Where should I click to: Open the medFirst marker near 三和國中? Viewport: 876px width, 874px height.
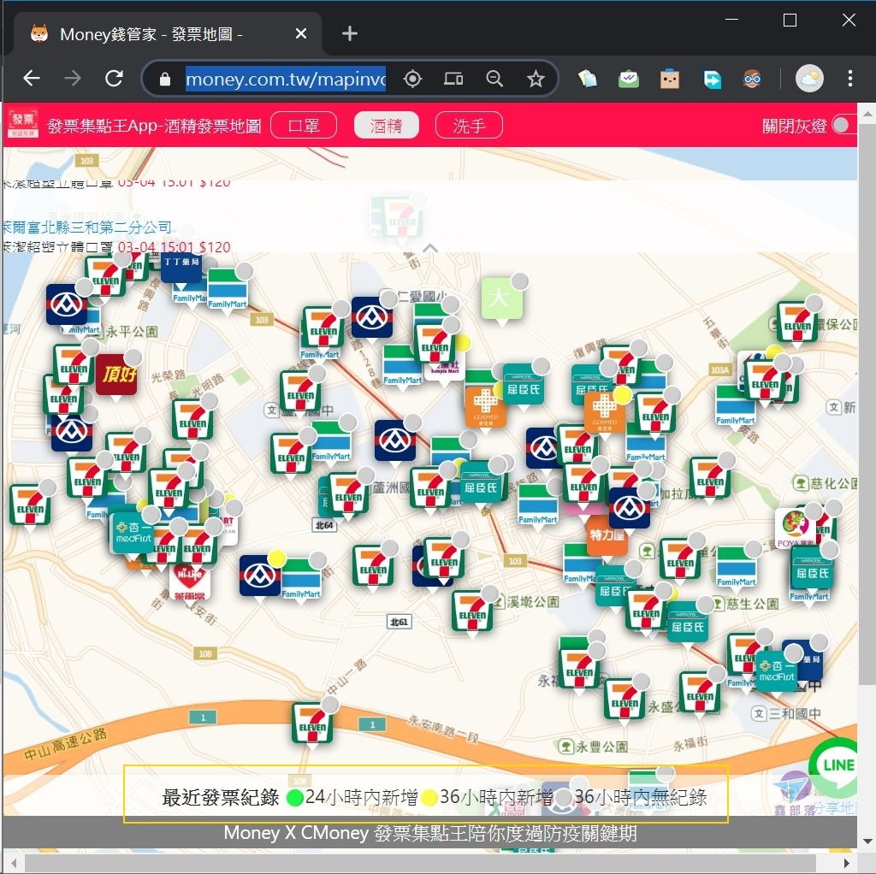point(777,670)
